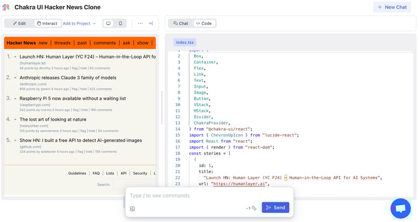Toggle Edit mode on the preview
Screen dimensions: 419x222
point(20,23)
